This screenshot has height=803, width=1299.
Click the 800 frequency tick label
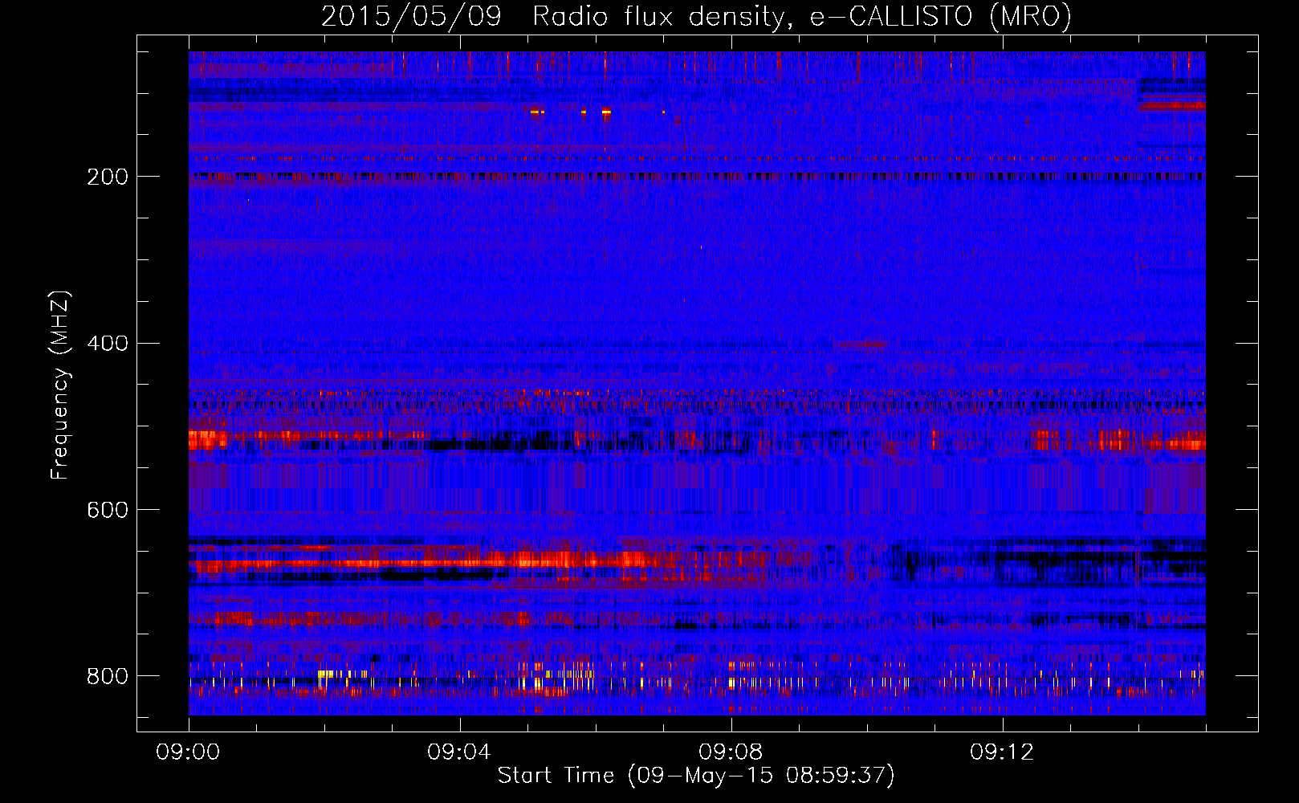pos(107,676)
